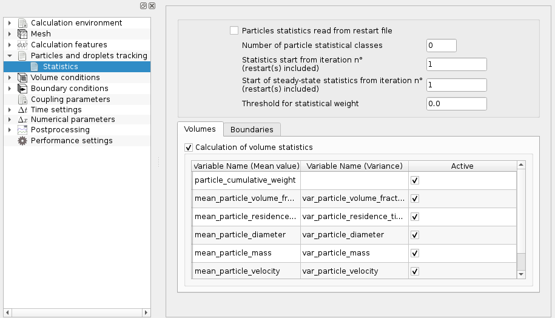Sort by the Variable Name (Mean value) header
Image resolution: width=555 pixels, height=318 pixels.
246,166
